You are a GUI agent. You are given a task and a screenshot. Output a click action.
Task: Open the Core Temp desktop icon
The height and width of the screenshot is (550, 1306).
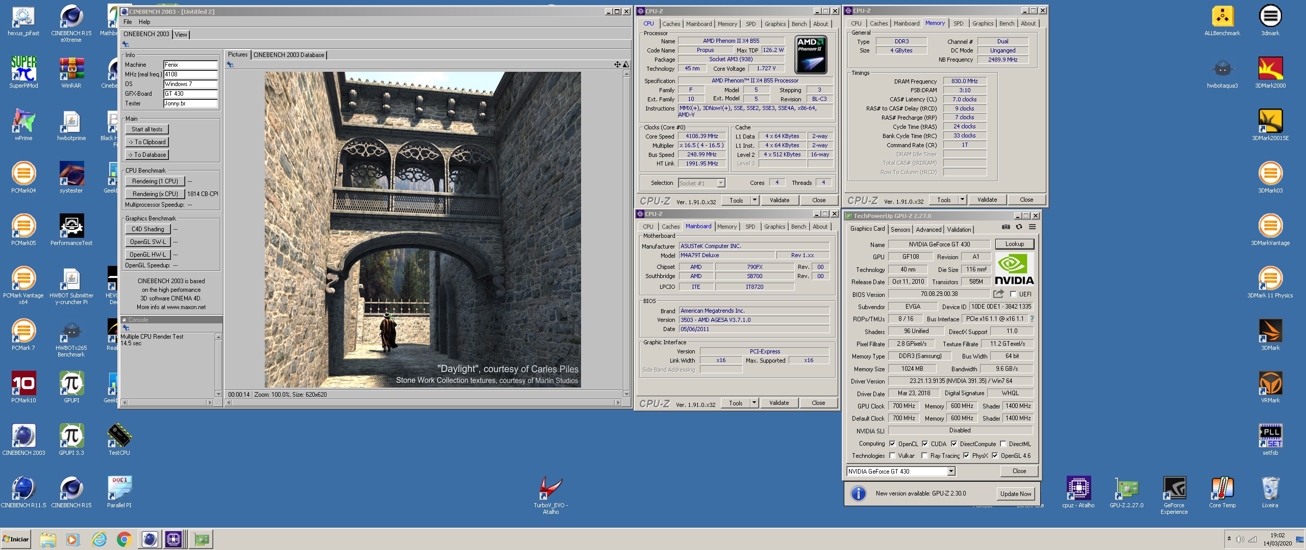(1222, 492)
